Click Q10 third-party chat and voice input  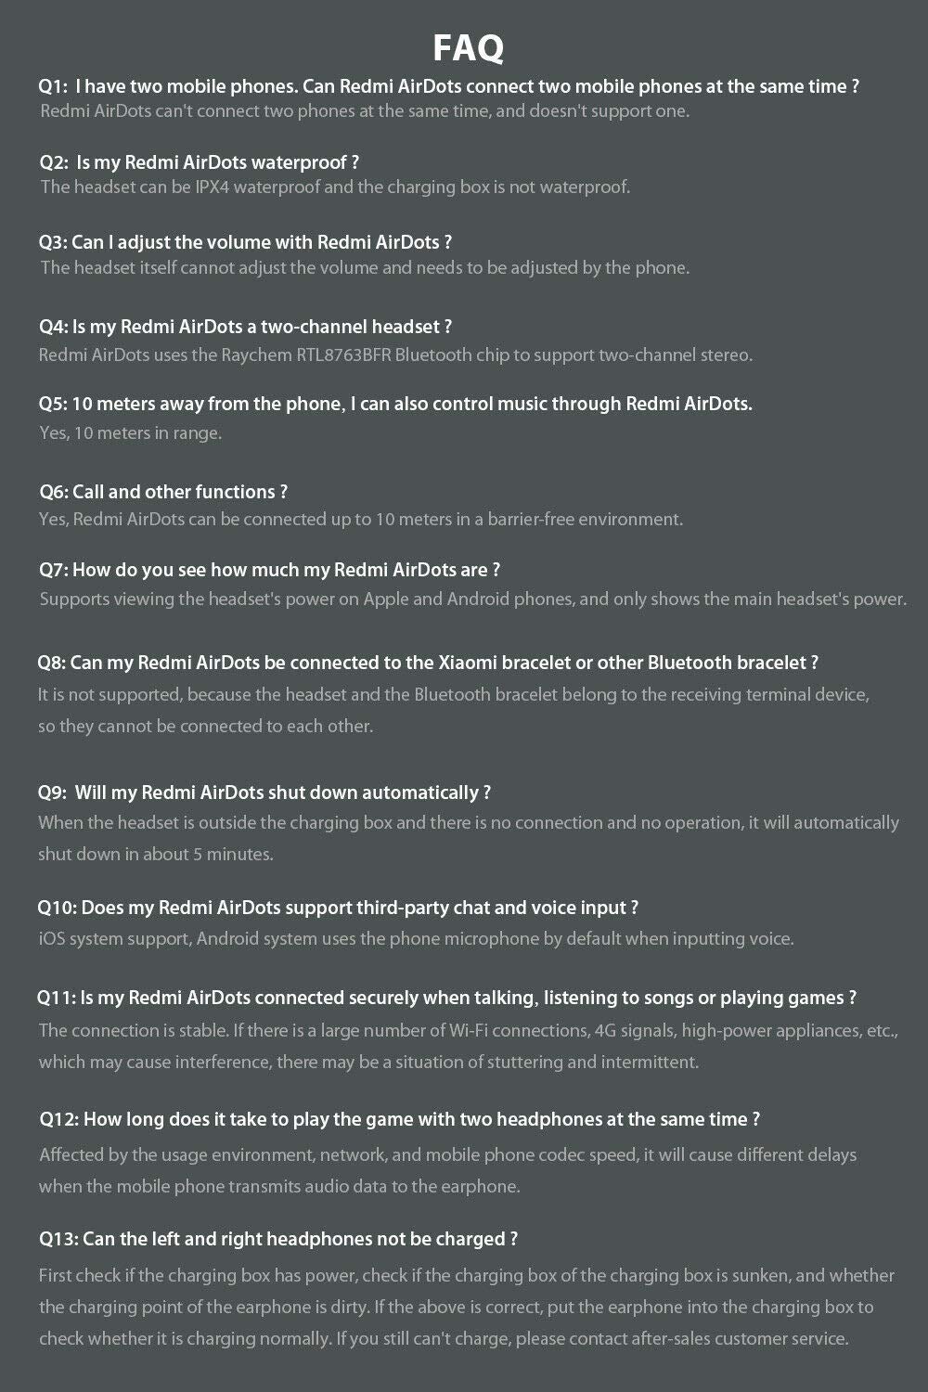tap(338, 908)
